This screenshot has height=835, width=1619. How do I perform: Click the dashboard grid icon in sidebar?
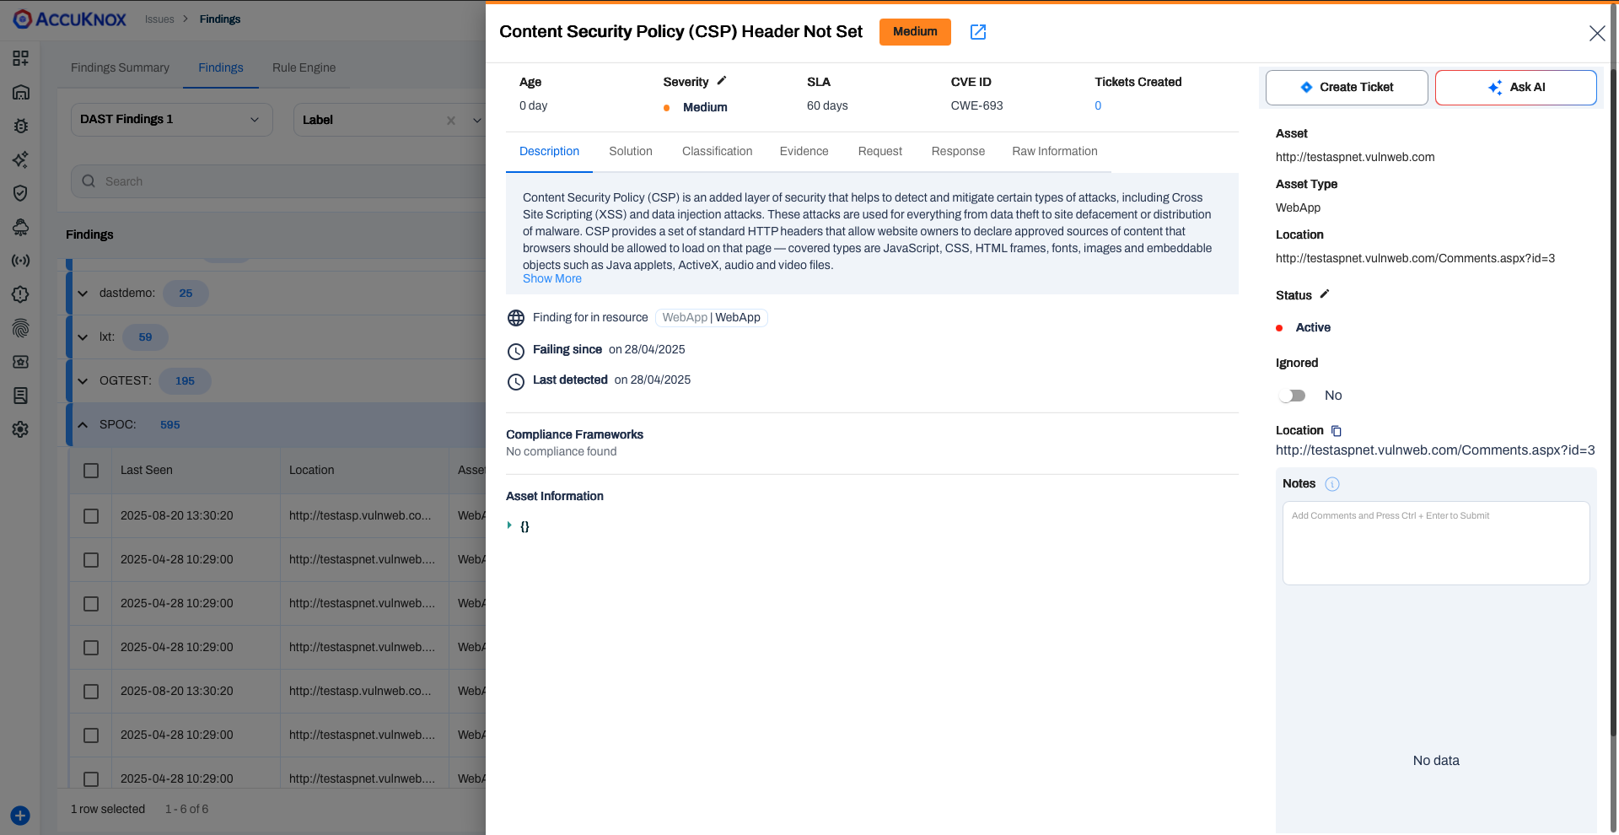coord(20,58)
